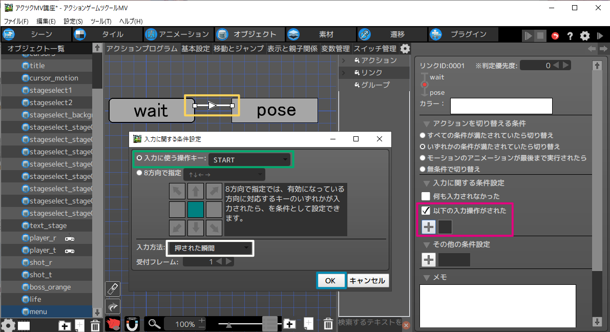The image size is (610, 332).
Task: Click the magnet snap icon
Action: (x=132, y=324)
